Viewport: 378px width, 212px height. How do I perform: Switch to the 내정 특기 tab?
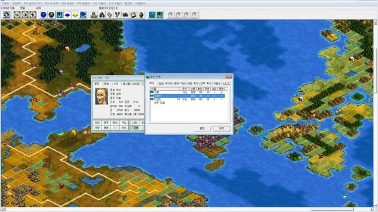pos(193,84)
